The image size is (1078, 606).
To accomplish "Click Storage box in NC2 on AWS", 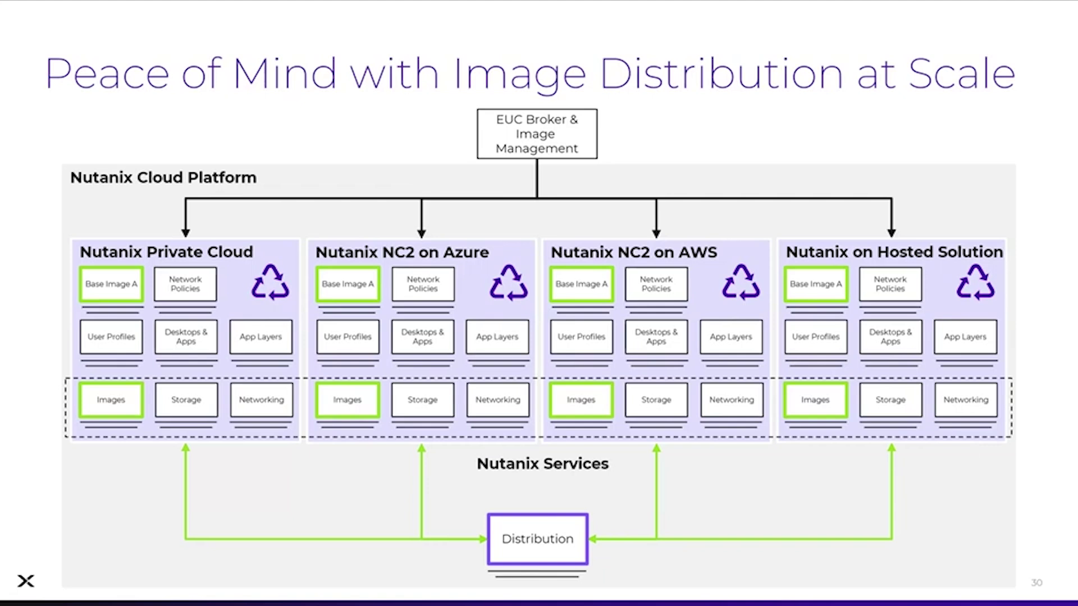I will point(656,400).
